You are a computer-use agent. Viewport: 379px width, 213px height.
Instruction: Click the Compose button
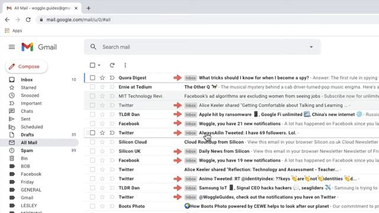(26, 66)
